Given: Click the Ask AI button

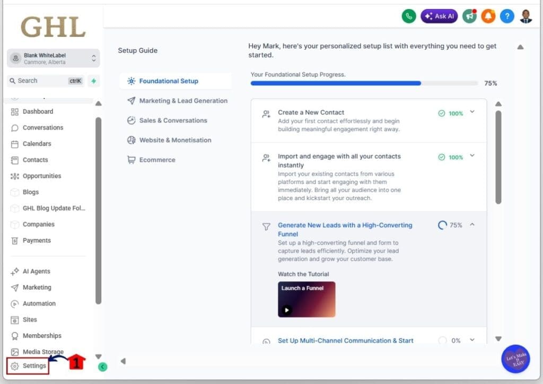Looking at the screenshot, I should pyautogui.click(x=439, y=16).
